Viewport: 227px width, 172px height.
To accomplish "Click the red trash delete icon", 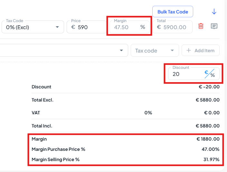I will (201, 26).
